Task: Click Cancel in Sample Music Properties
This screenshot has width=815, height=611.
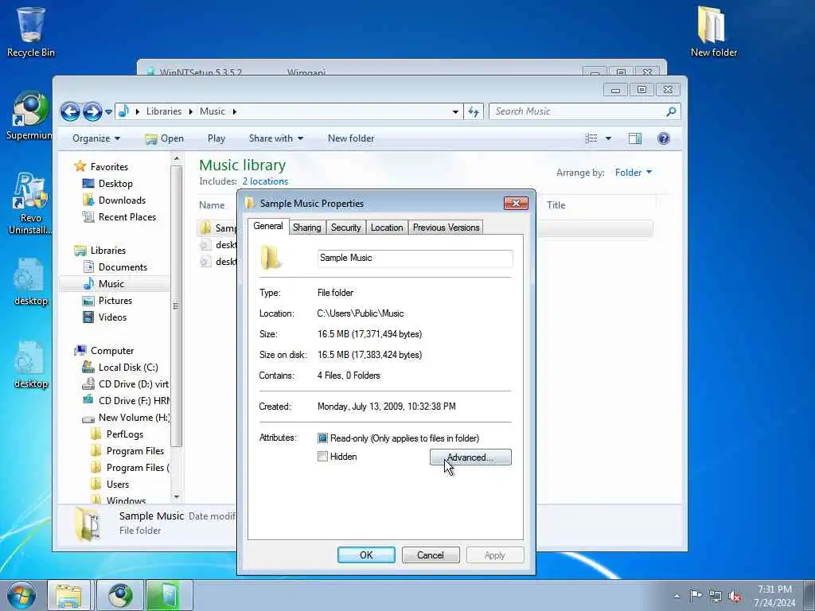Action: click(431, 555)
